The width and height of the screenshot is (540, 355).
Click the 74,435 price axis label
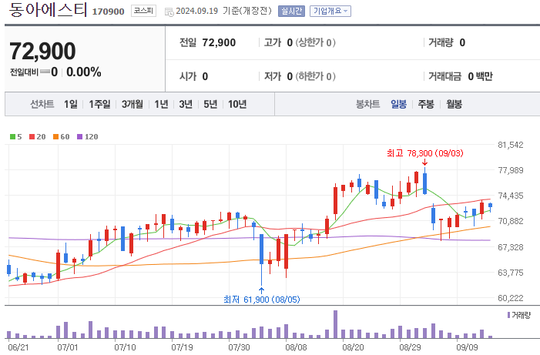tap(511, 196)
